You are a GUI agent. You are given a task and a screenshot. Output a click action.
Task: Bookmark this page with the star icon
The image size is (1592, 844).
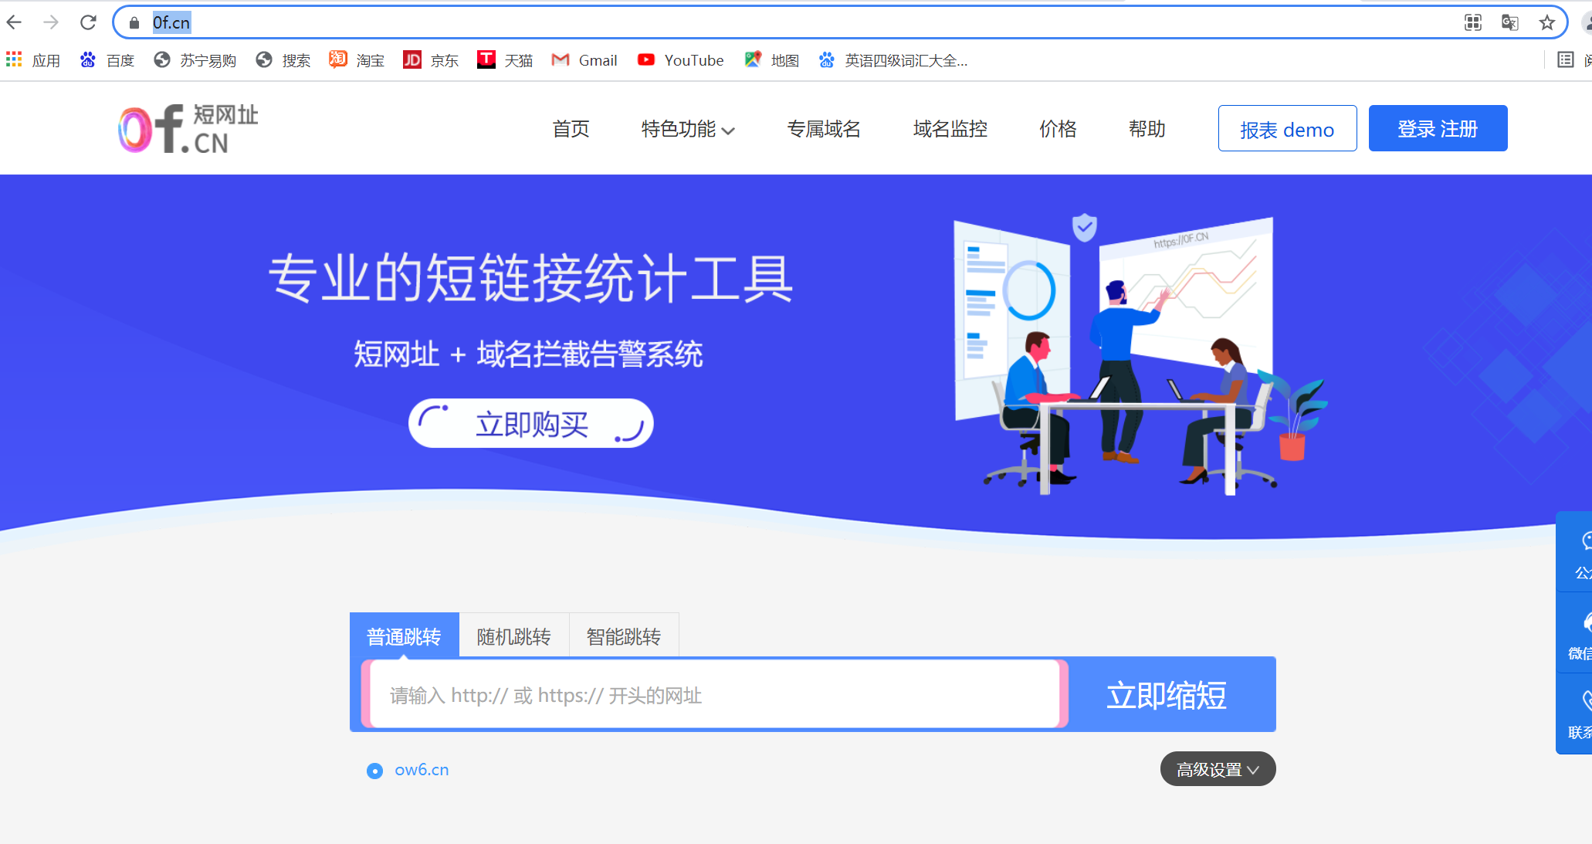[1546, 22]
